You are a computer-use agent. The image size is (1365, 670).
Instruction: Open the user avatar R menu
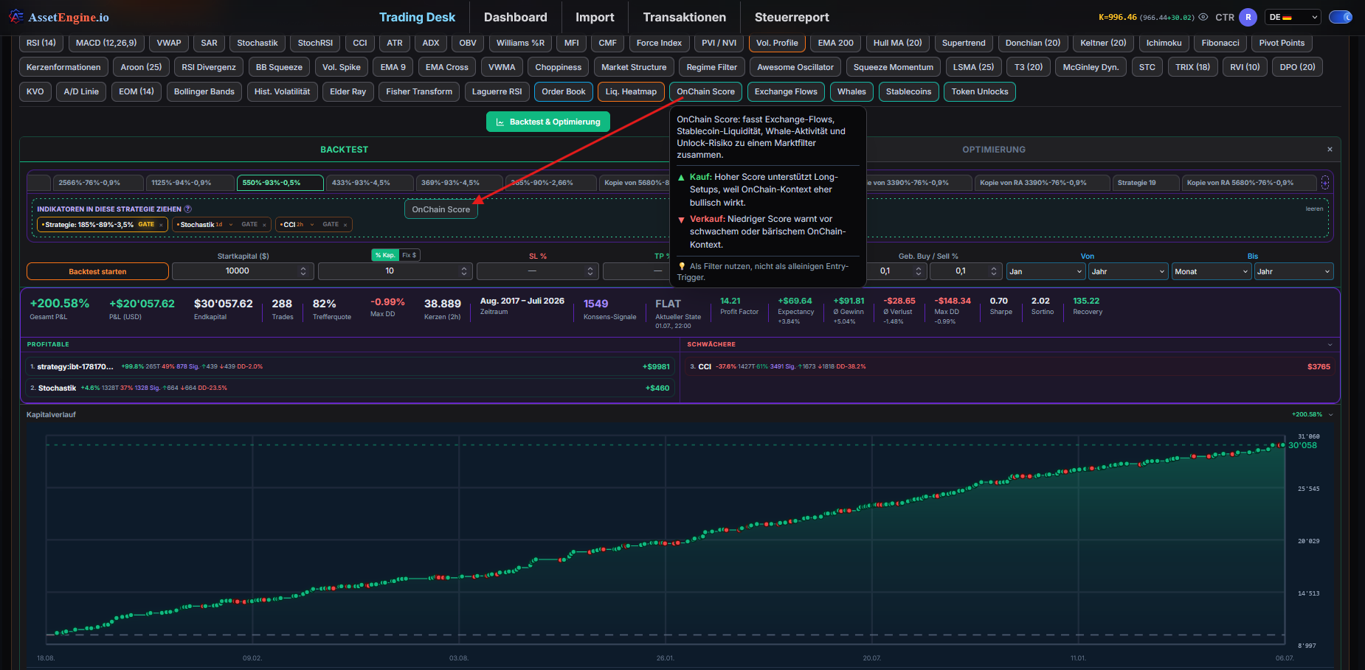(1248, 17)
